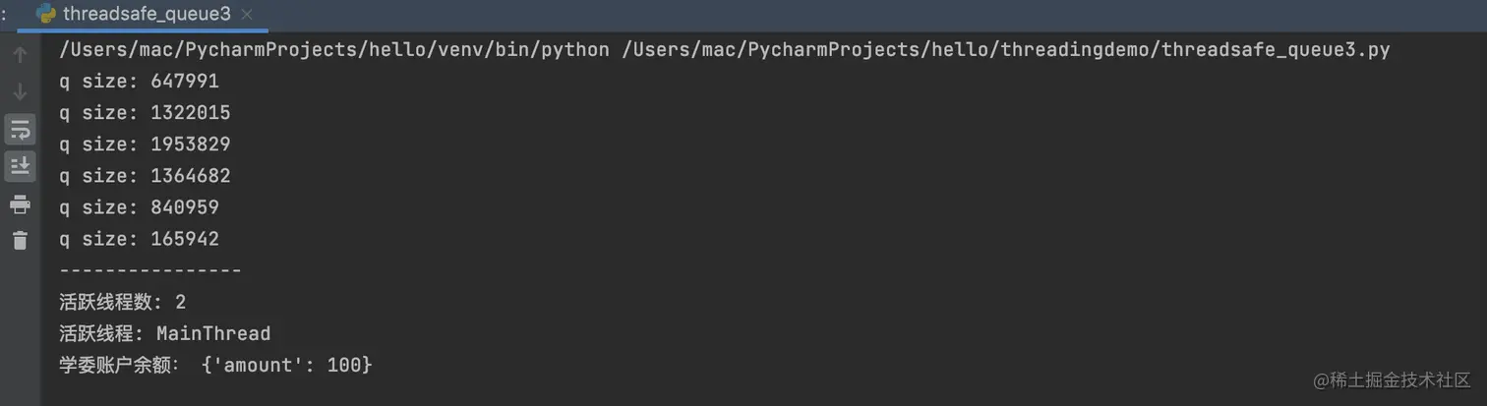Click the Python icon on the run tab
This screenshot has height=406, width=1487.
tap(45, 14)
